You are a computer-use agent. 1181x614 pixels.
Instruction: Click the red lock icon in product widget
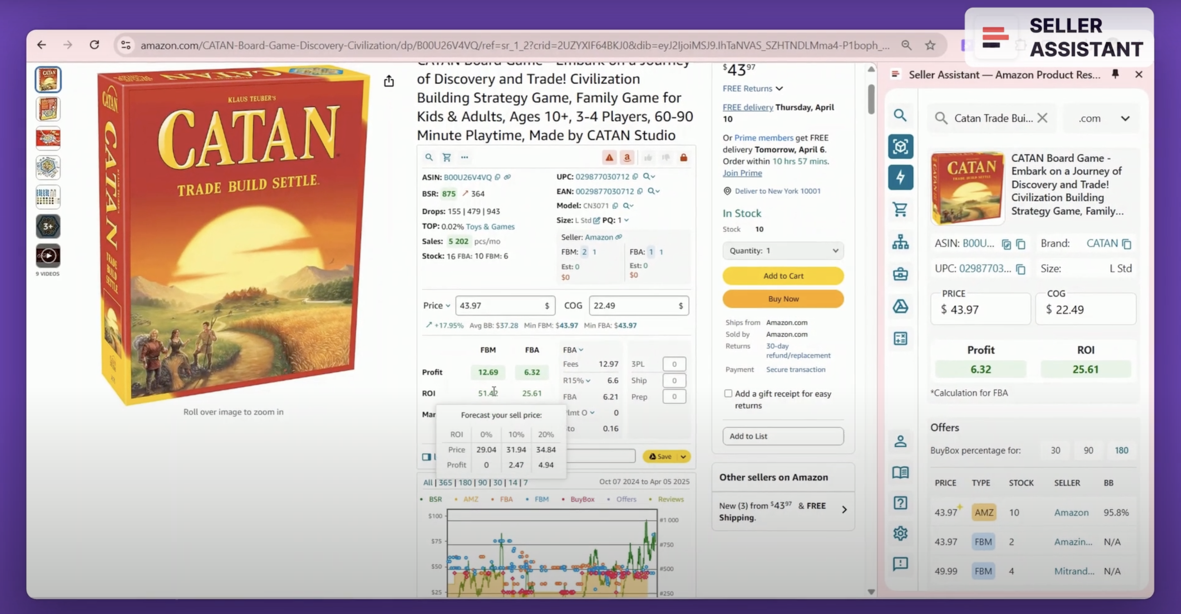(x=683, y=157)
